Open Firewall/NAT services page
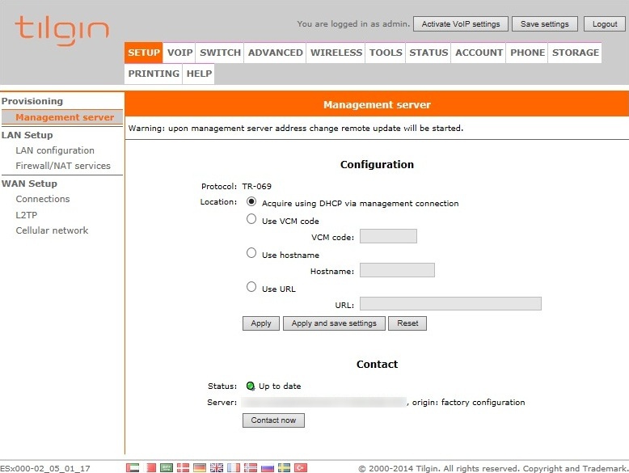The width and height of the screenshot is (629, 473). (63, 166)
